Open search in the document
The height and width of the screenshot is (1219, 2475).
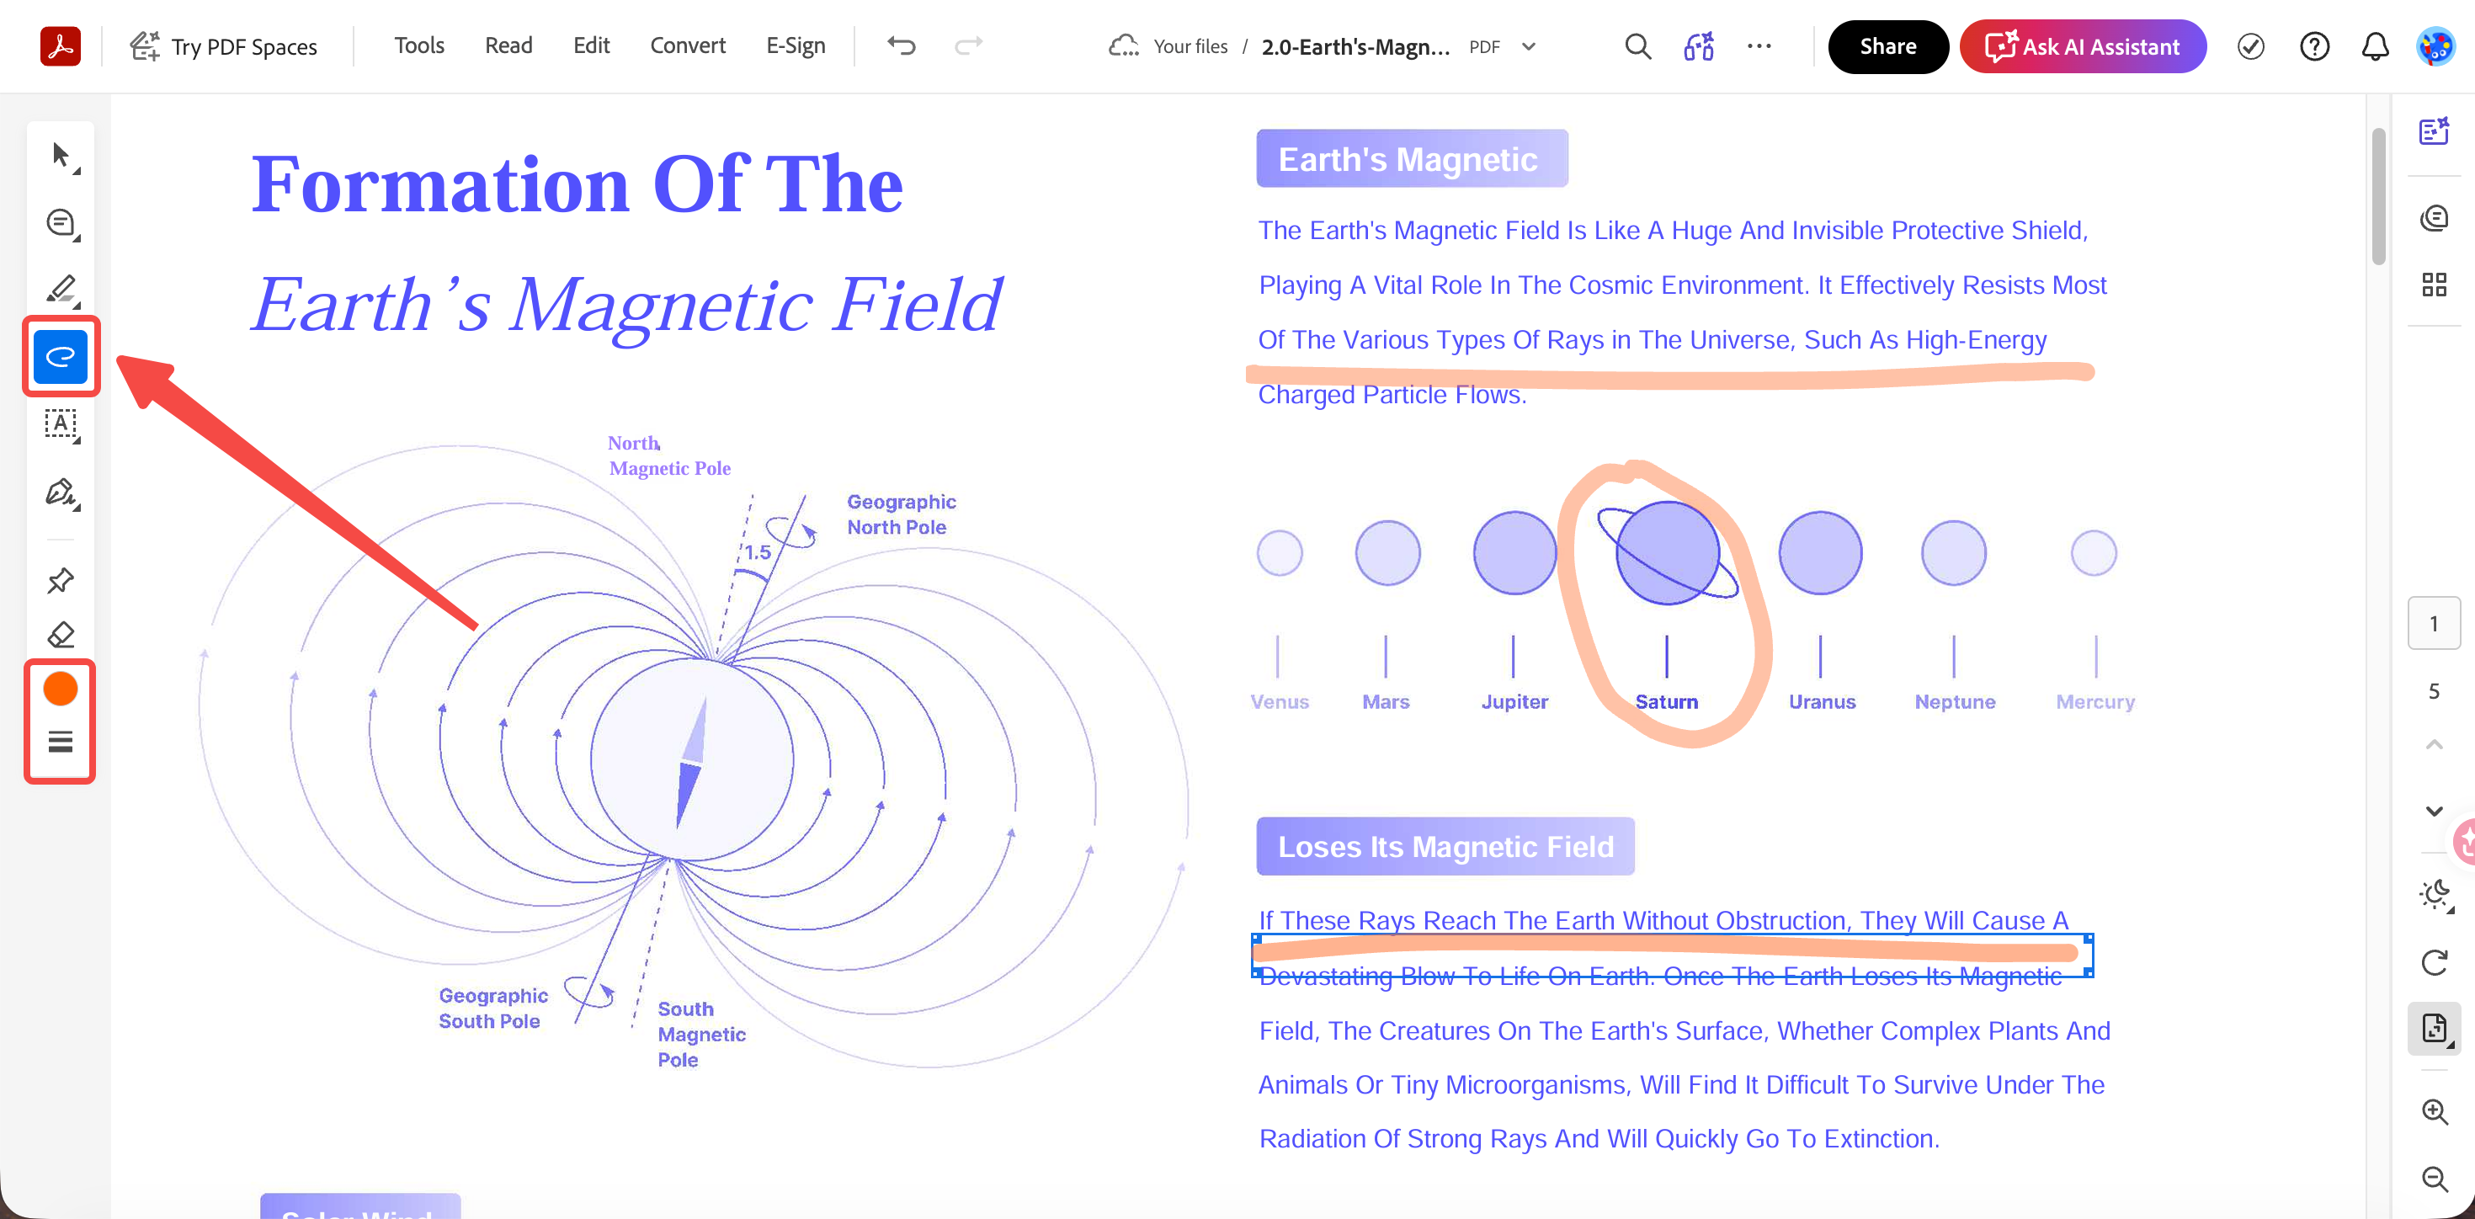1637,46
